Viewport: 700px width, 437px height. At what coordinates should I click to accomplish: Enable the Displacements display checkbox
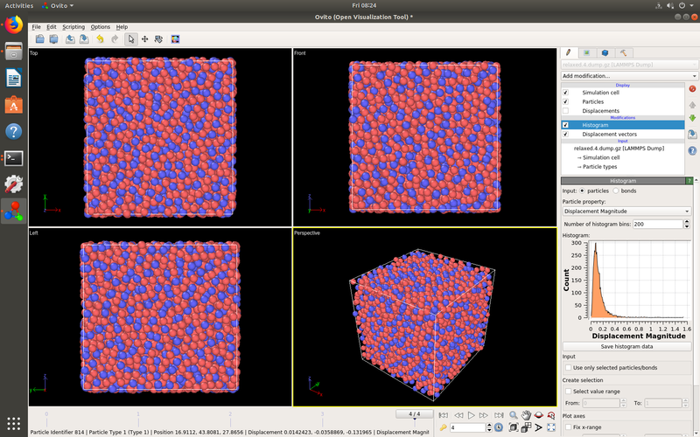click(565, 111)
